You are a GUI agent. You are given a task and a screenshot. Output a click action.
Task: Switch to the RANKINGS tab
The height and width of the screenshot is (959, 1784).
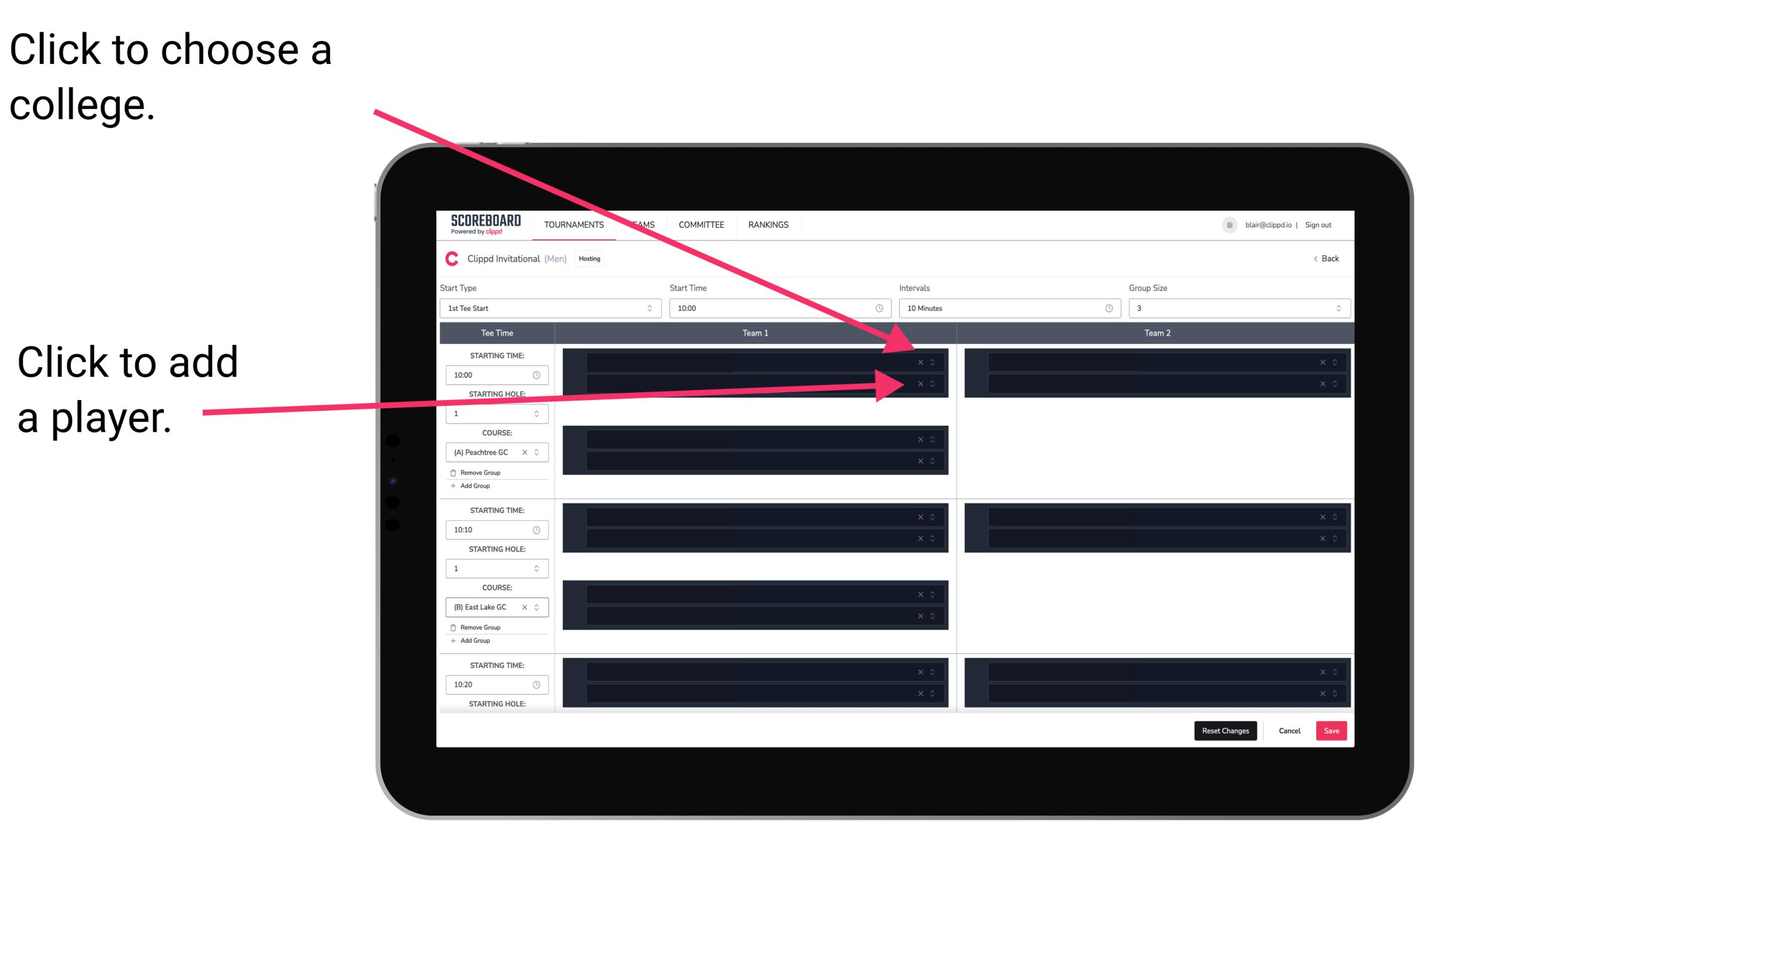pos(768,224)
